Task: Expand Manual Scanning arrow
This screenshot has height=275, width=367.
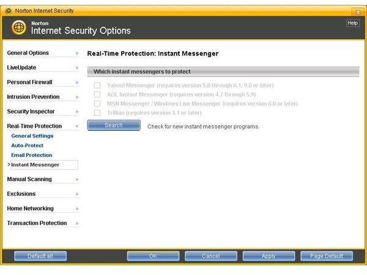Action: click(x=77, y=179)
